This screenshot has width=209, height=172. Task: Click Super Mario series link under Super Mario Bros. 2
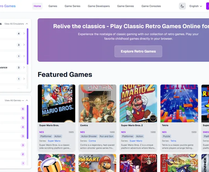pos(136,141)
